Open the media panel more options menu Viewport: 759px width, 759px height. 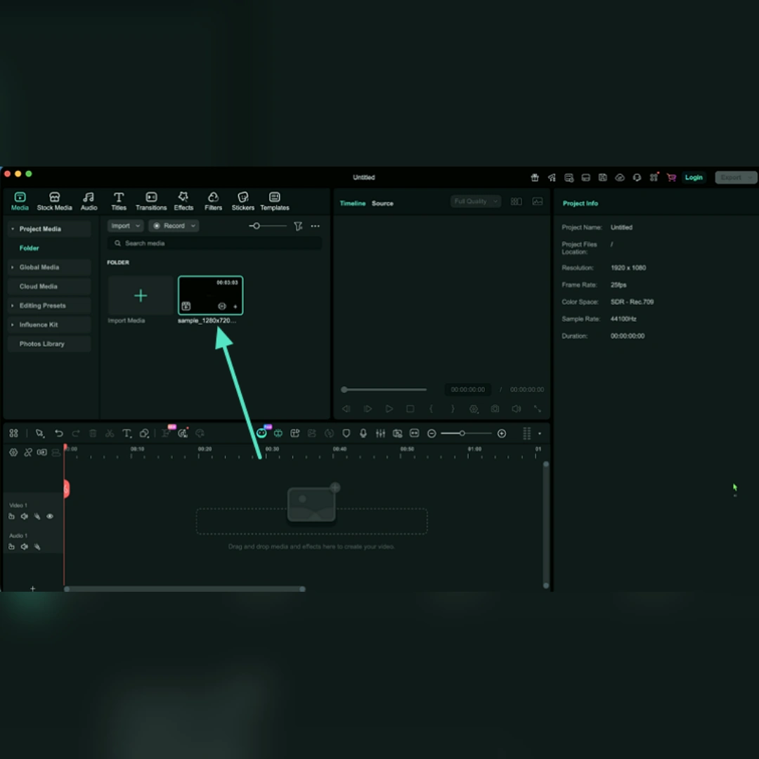tap(315, 226)
